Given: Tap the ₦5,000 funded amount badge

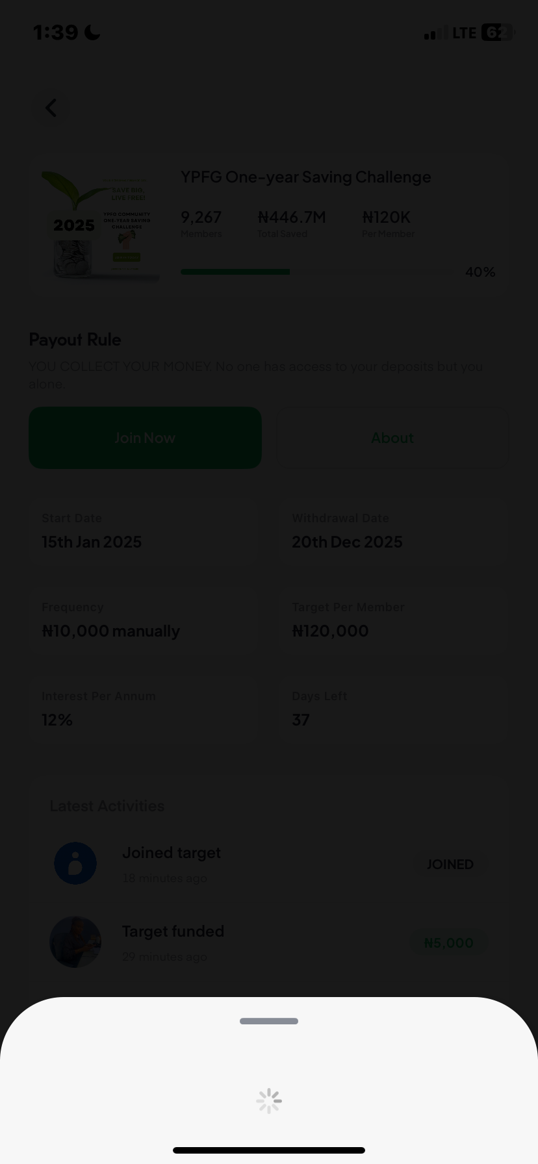Looking at the screenshot, I should [x=448, y=943].
